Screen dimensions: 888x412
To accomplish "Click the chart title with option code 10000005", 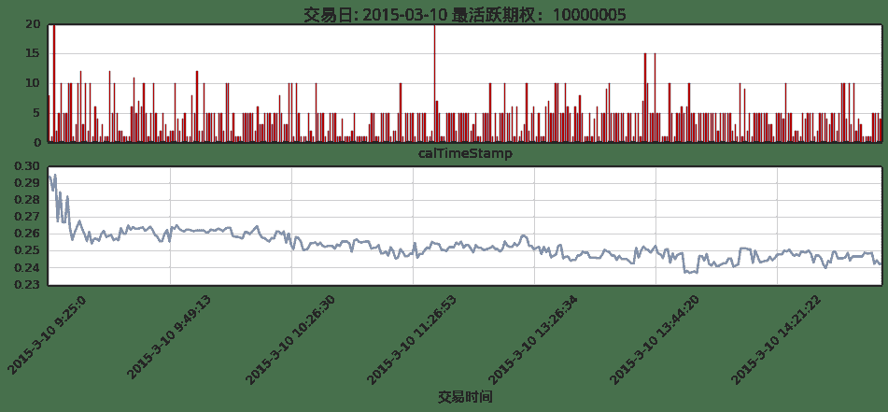I will pyautogui.click(x=464, y=14).
